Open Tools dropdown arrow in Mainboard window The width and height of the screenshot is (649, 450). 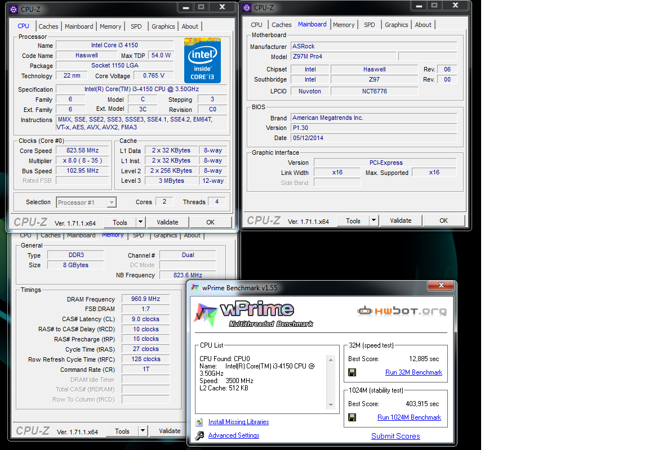(x=374, y=220)
